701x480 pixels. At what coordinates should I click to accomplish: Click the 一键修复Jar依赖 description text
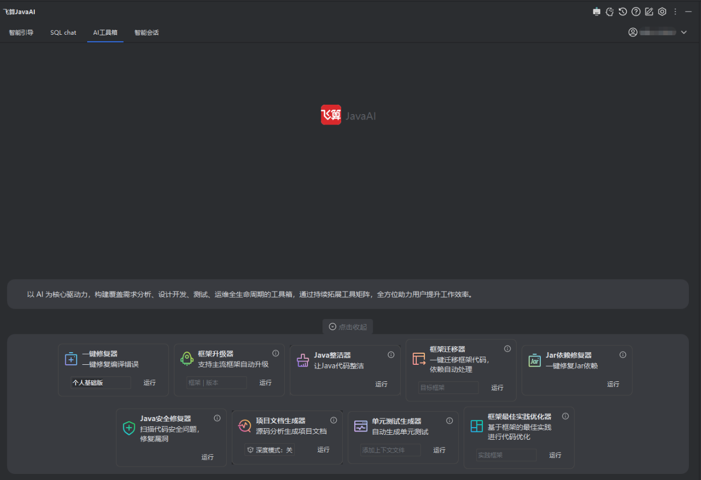(x=572, y=366)
